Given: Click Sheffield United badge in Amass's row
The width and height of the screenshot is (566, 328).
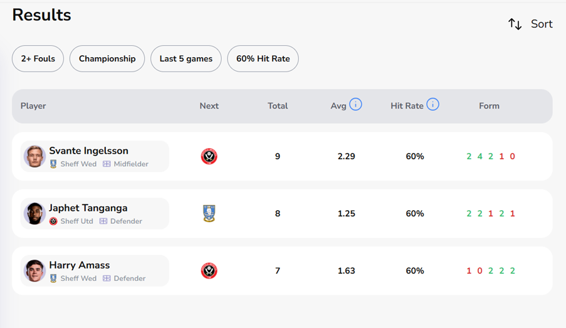Looking at the screenshot, I should [209, 271].
